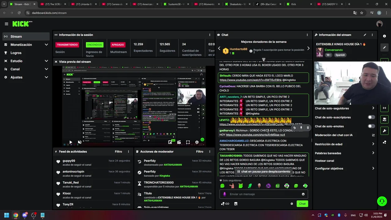
Task: Insert the first green smiling Kick emote
Action: pos(222,186)
